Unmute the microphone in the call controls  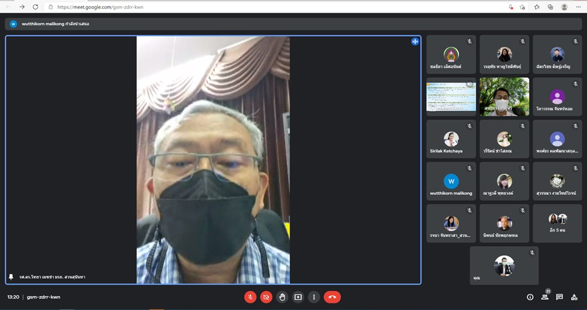pos(250,297)
